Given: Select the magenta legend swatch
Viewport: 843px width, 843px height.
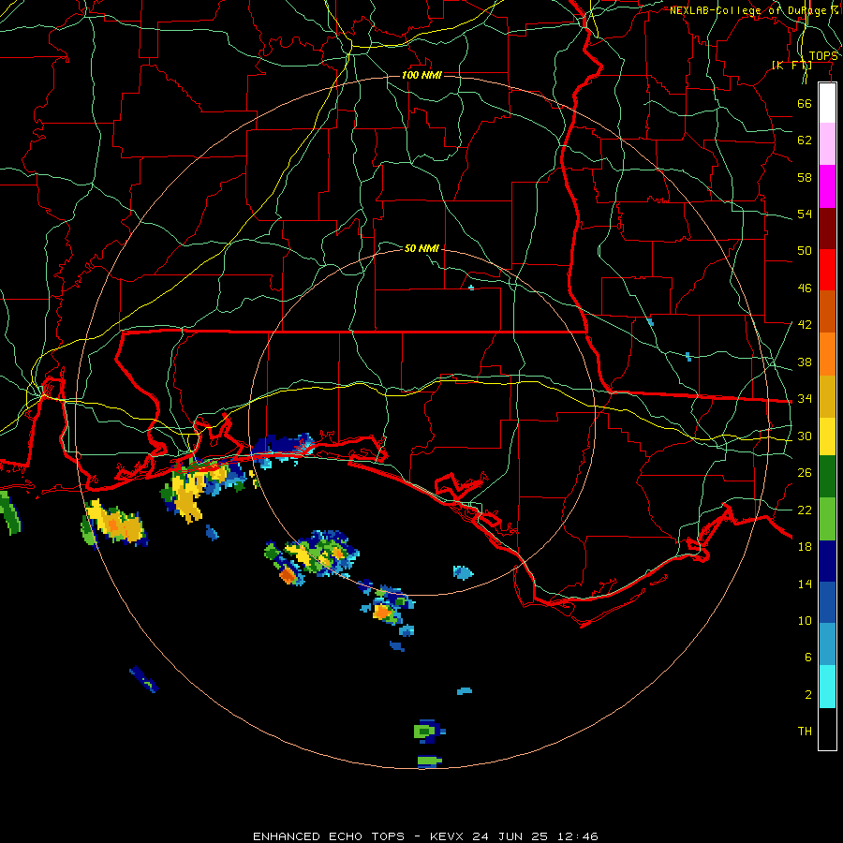Looking at the screenshot, I should tap(827, 186).
